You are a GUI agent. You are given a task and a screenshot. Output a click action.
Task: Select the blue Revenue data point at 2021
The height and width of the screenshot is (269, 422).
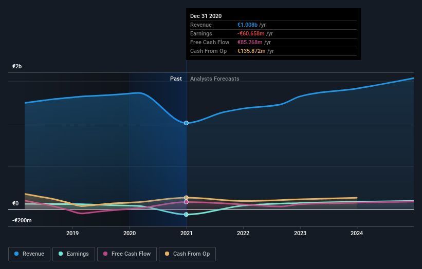pyautogui.click(x=186, y=123)
